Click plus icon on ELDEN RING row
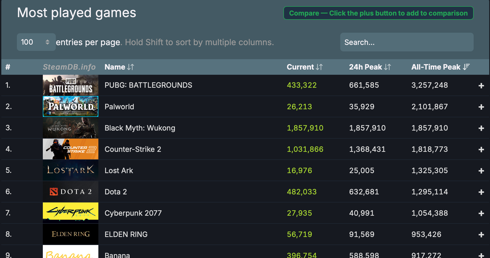This screenshot has width=490, height=258. tap(481, 234)
